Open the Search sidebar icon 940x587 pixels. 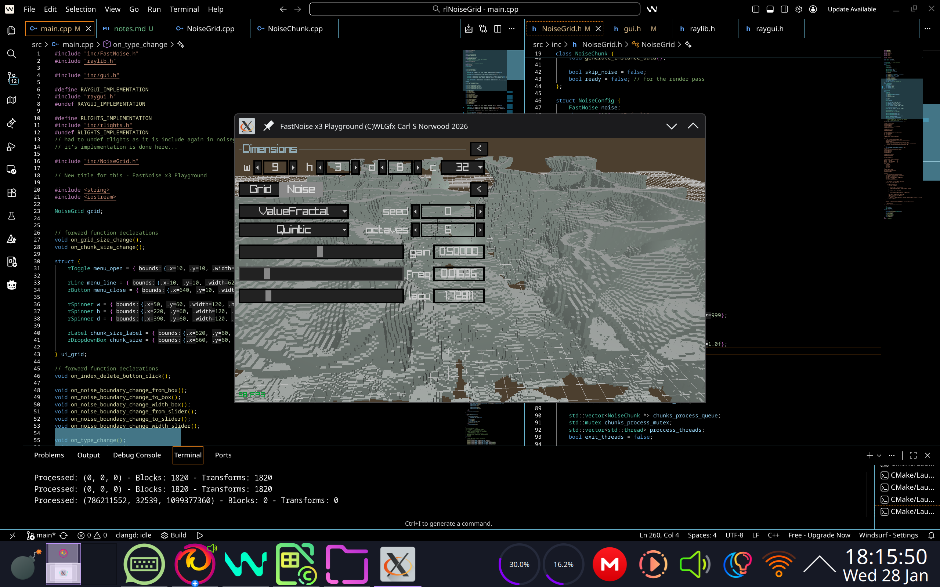click(12, 54)
